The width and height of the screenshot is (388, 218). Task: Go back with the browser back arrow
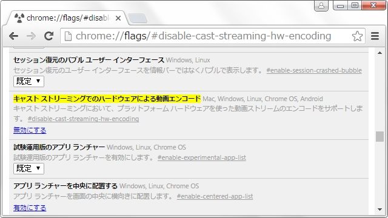tap(13, 36)
